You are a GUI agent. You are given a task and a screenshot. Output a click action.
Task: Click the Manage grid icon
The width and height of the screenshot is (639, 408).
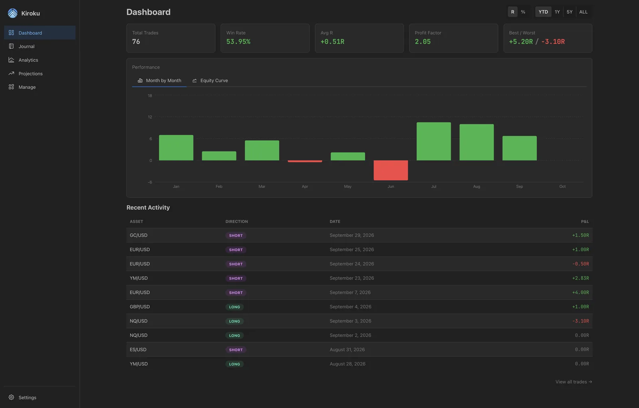click(x=11, y=87)
